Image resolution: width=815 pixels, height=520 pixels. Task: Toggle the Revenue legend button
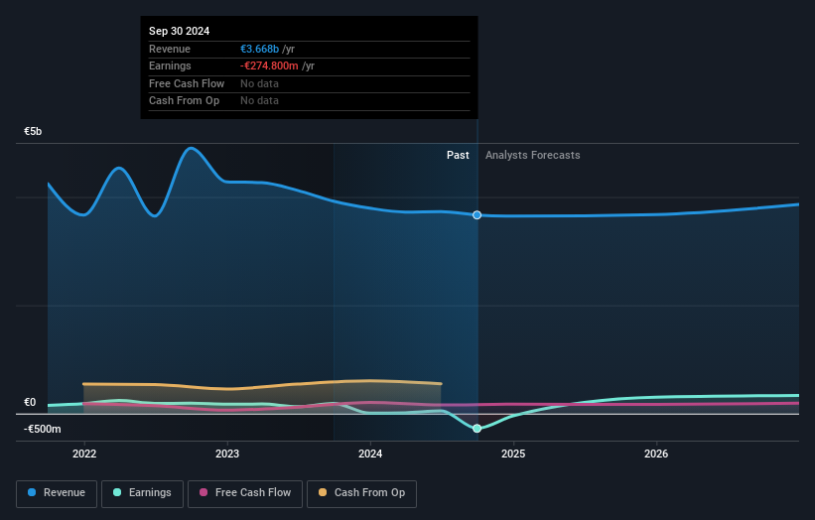[57, 493]
